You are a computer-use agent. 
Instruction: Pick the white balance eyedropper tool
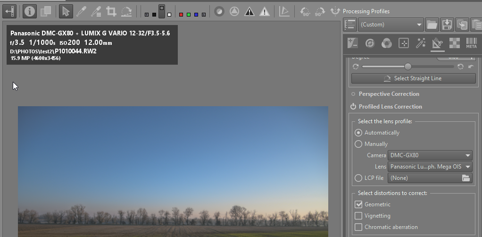point(81,11)
